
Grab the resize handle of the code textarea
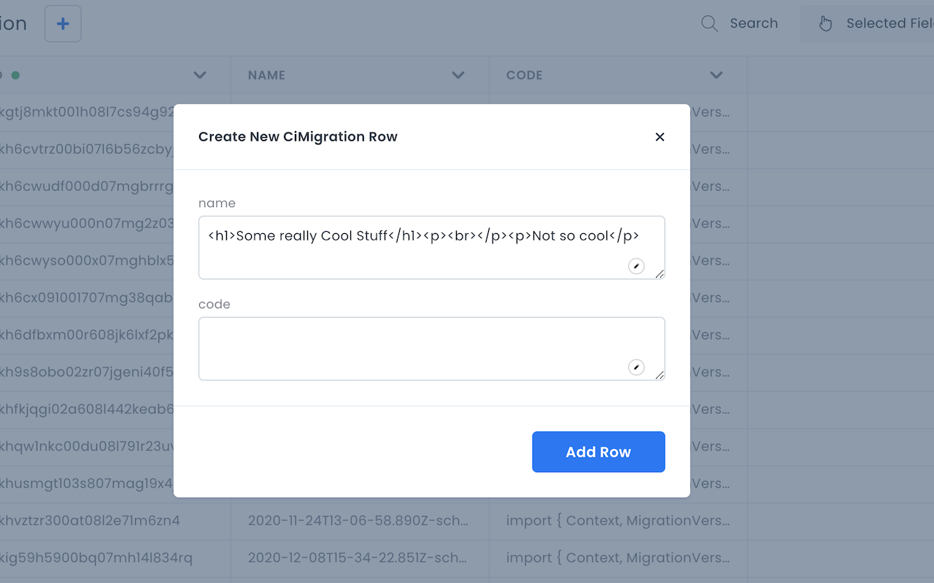click(x=660, y=375)
